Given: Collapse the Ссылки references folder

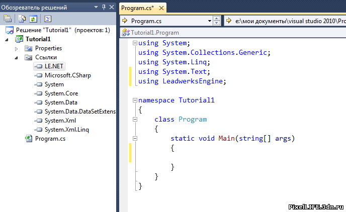Looking at the screenshot, I should [16, 58].
